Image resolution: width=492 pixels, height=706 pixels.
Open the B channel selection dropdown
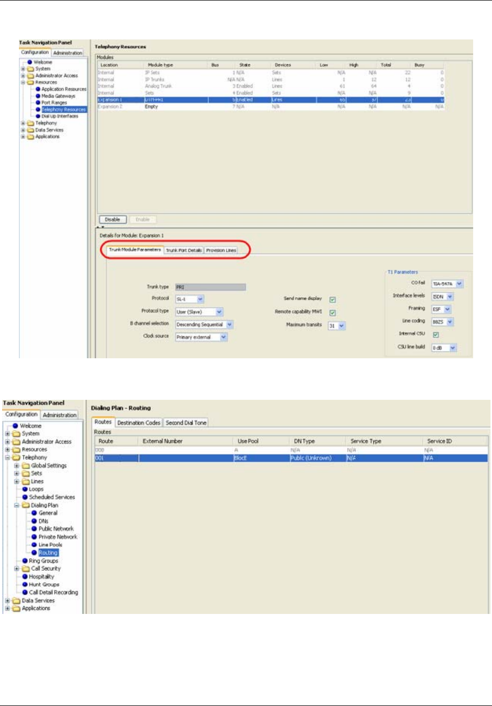[204, 325]
